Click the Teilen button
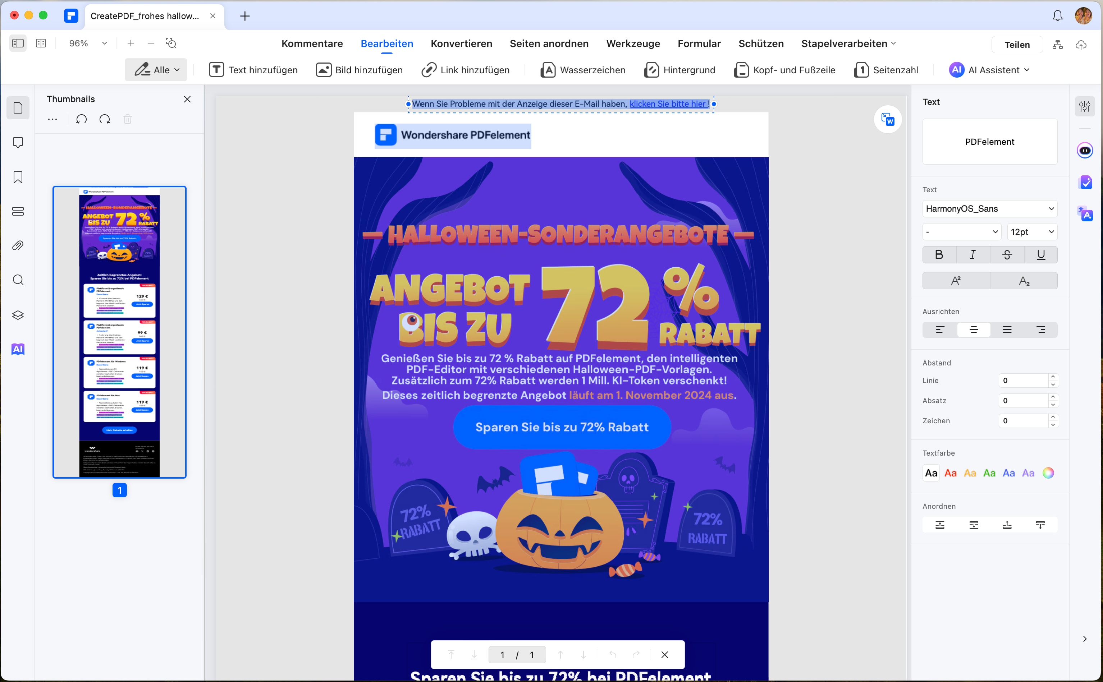This screenshot has height=682, width=1103. [1017, 45]
